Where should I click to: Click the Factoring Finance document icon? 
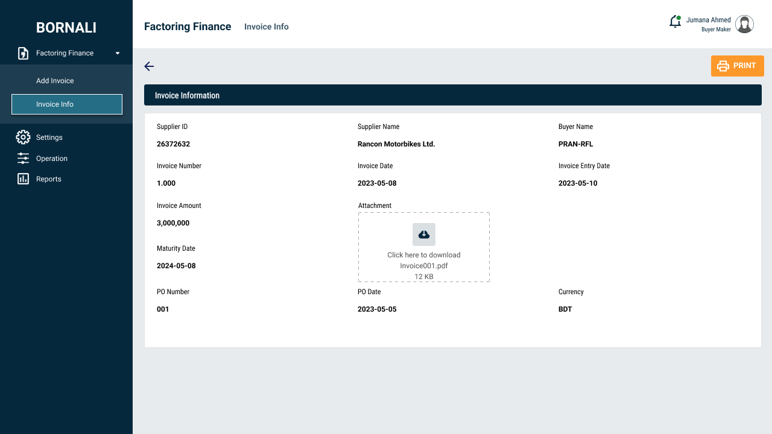coord(23,53)
